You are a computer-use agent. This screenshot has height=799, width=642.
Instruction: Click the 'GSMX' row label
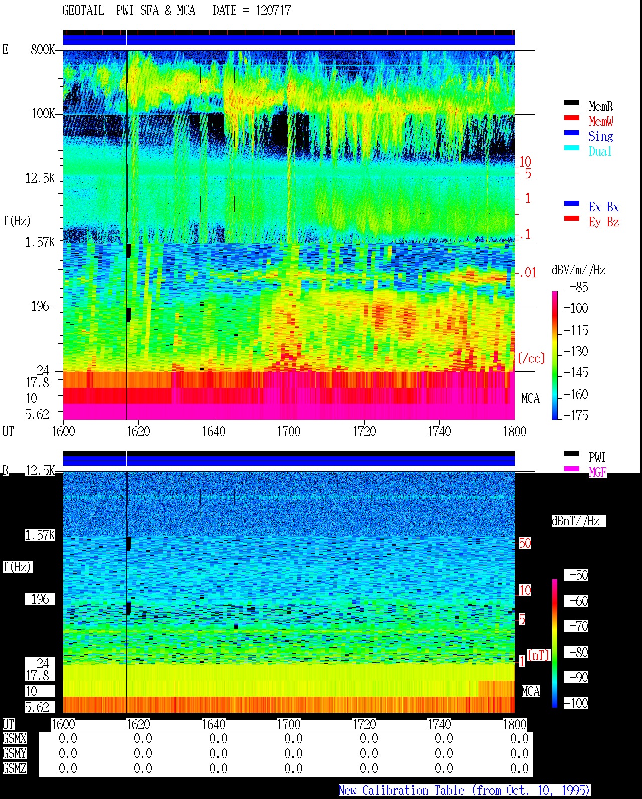[14, 738]
